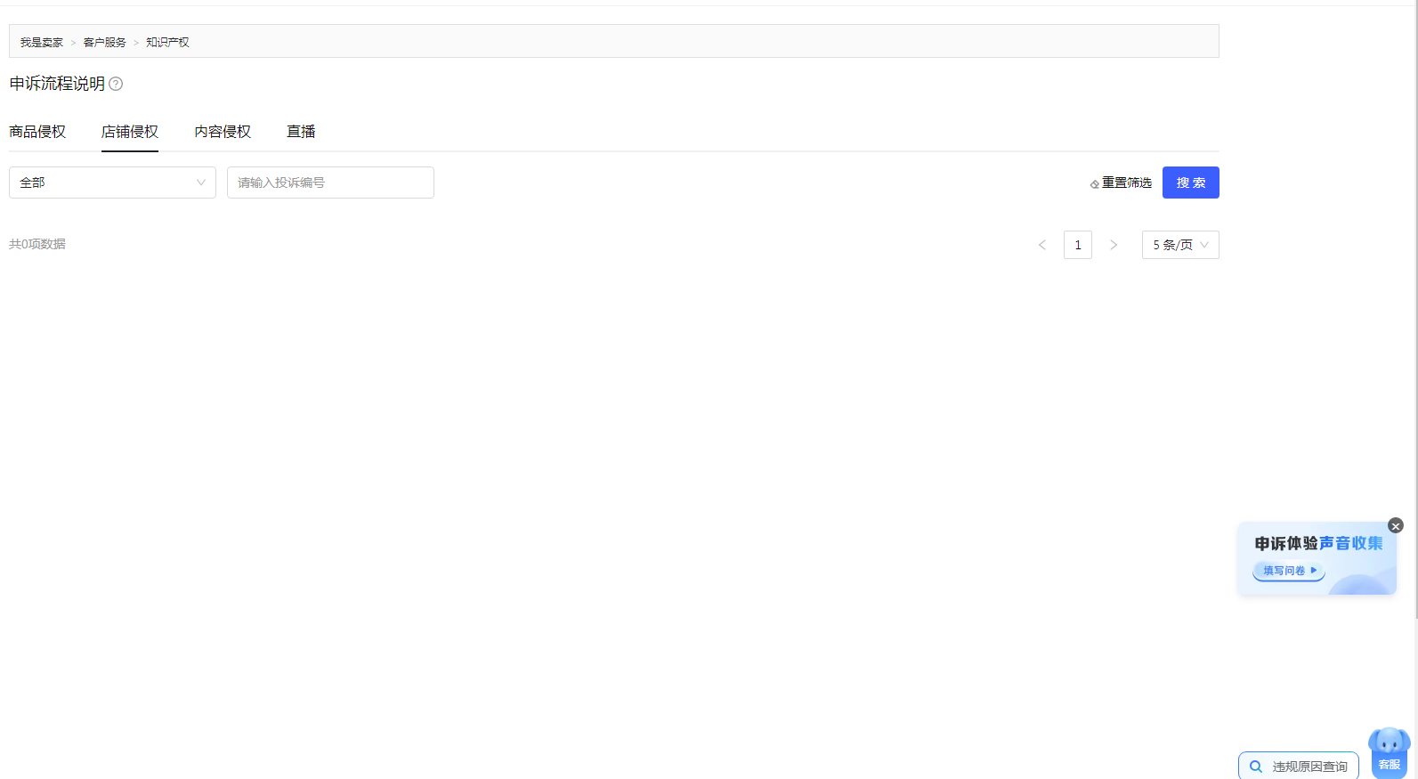
Task: Go to the next page arrow
Action: [1114, 245]
